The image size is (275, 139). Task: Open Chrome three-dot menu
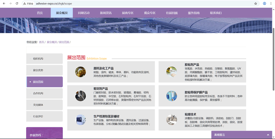(271, 3)
